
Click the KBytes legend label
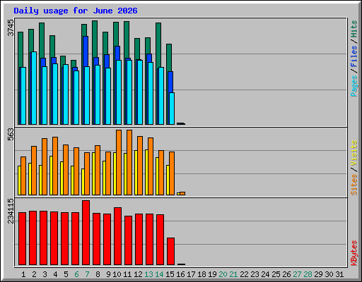pyautogui.click(x=354, y=253)
